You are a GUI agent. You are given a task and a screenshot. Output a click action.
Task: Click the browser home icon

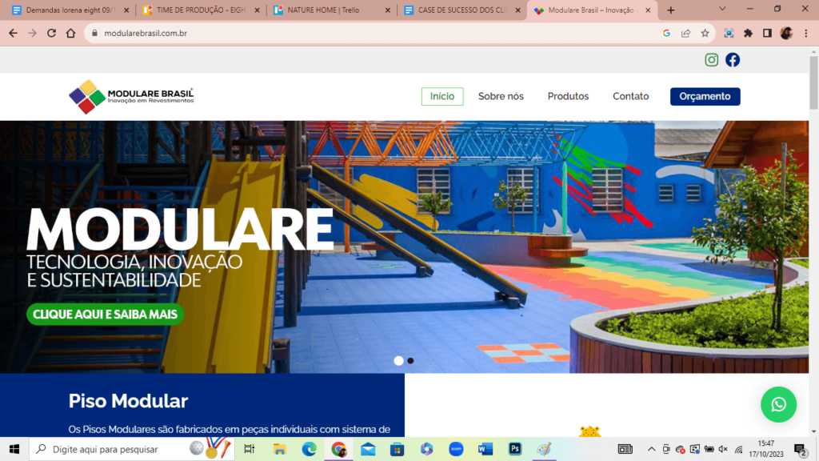pyautogui.click(x=70, y=33)
